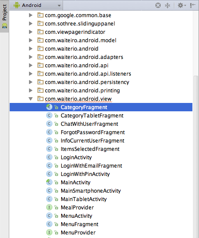Expand the com.waiterio.android.printing package
Image resolution: width=199 pixels, height=238 pixels.
click(31, 90)
